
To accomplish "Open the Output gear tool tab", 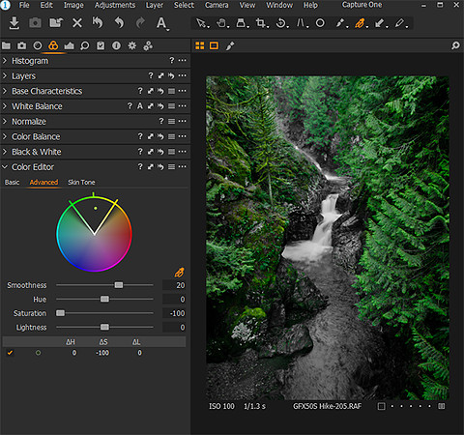I will (x=132, y=45).
